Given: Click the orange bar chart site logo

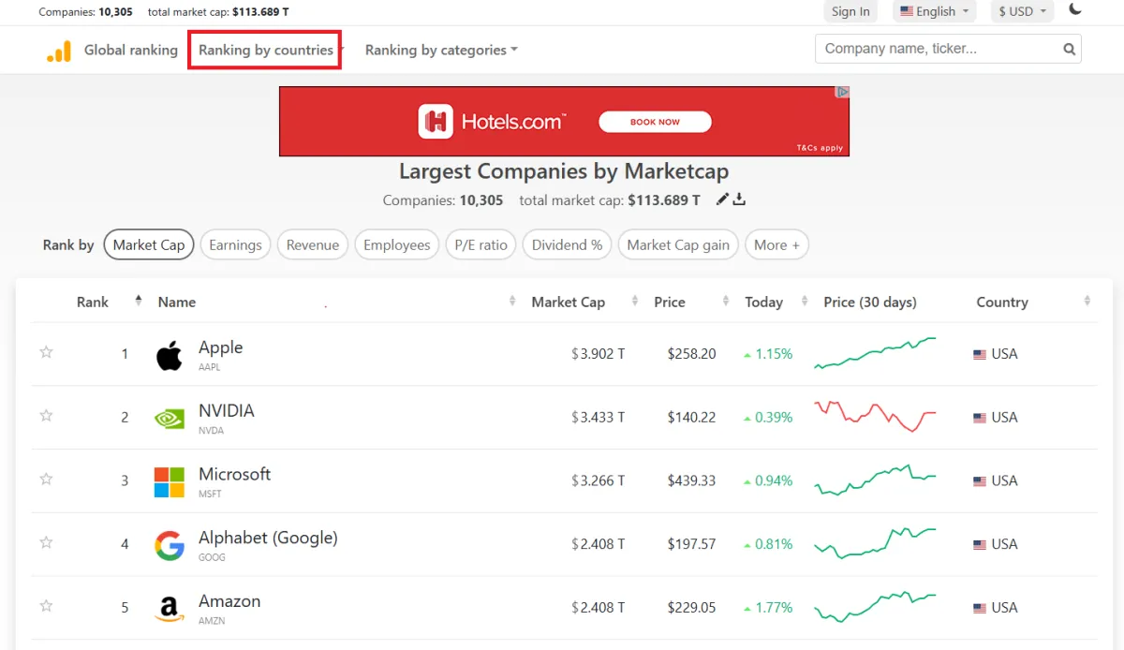Looking at the screenshot, I should 59,51.
